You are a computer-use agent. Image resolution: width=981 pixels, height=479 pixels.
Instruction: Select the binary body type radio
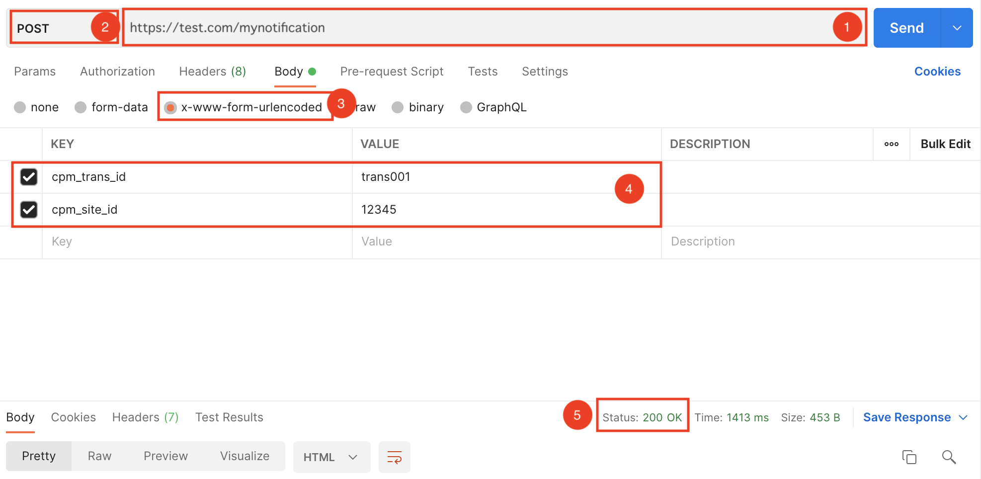(x=398, y=107)
